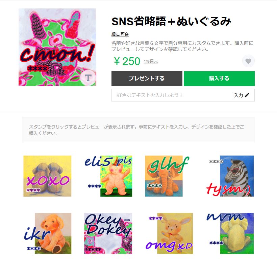Click the プレゼントする gift button
The height and width of the screenshot is (259, 277).
pyautogui.click(x=147, y=79)
